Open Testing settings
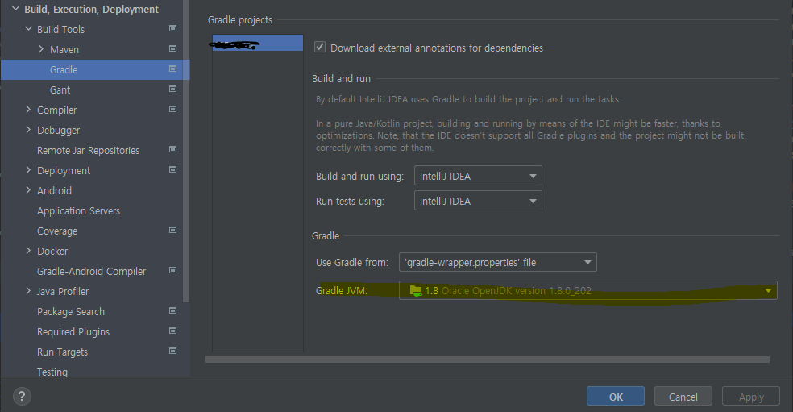This screenshot has height=412, width=793. click(x=52, y=372)
